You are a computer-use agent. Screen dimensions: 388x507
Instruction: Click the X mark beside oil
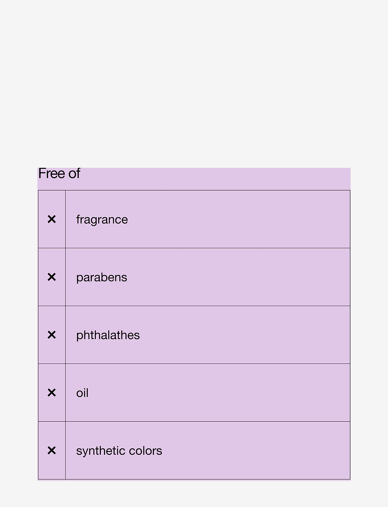pos(52,393)
